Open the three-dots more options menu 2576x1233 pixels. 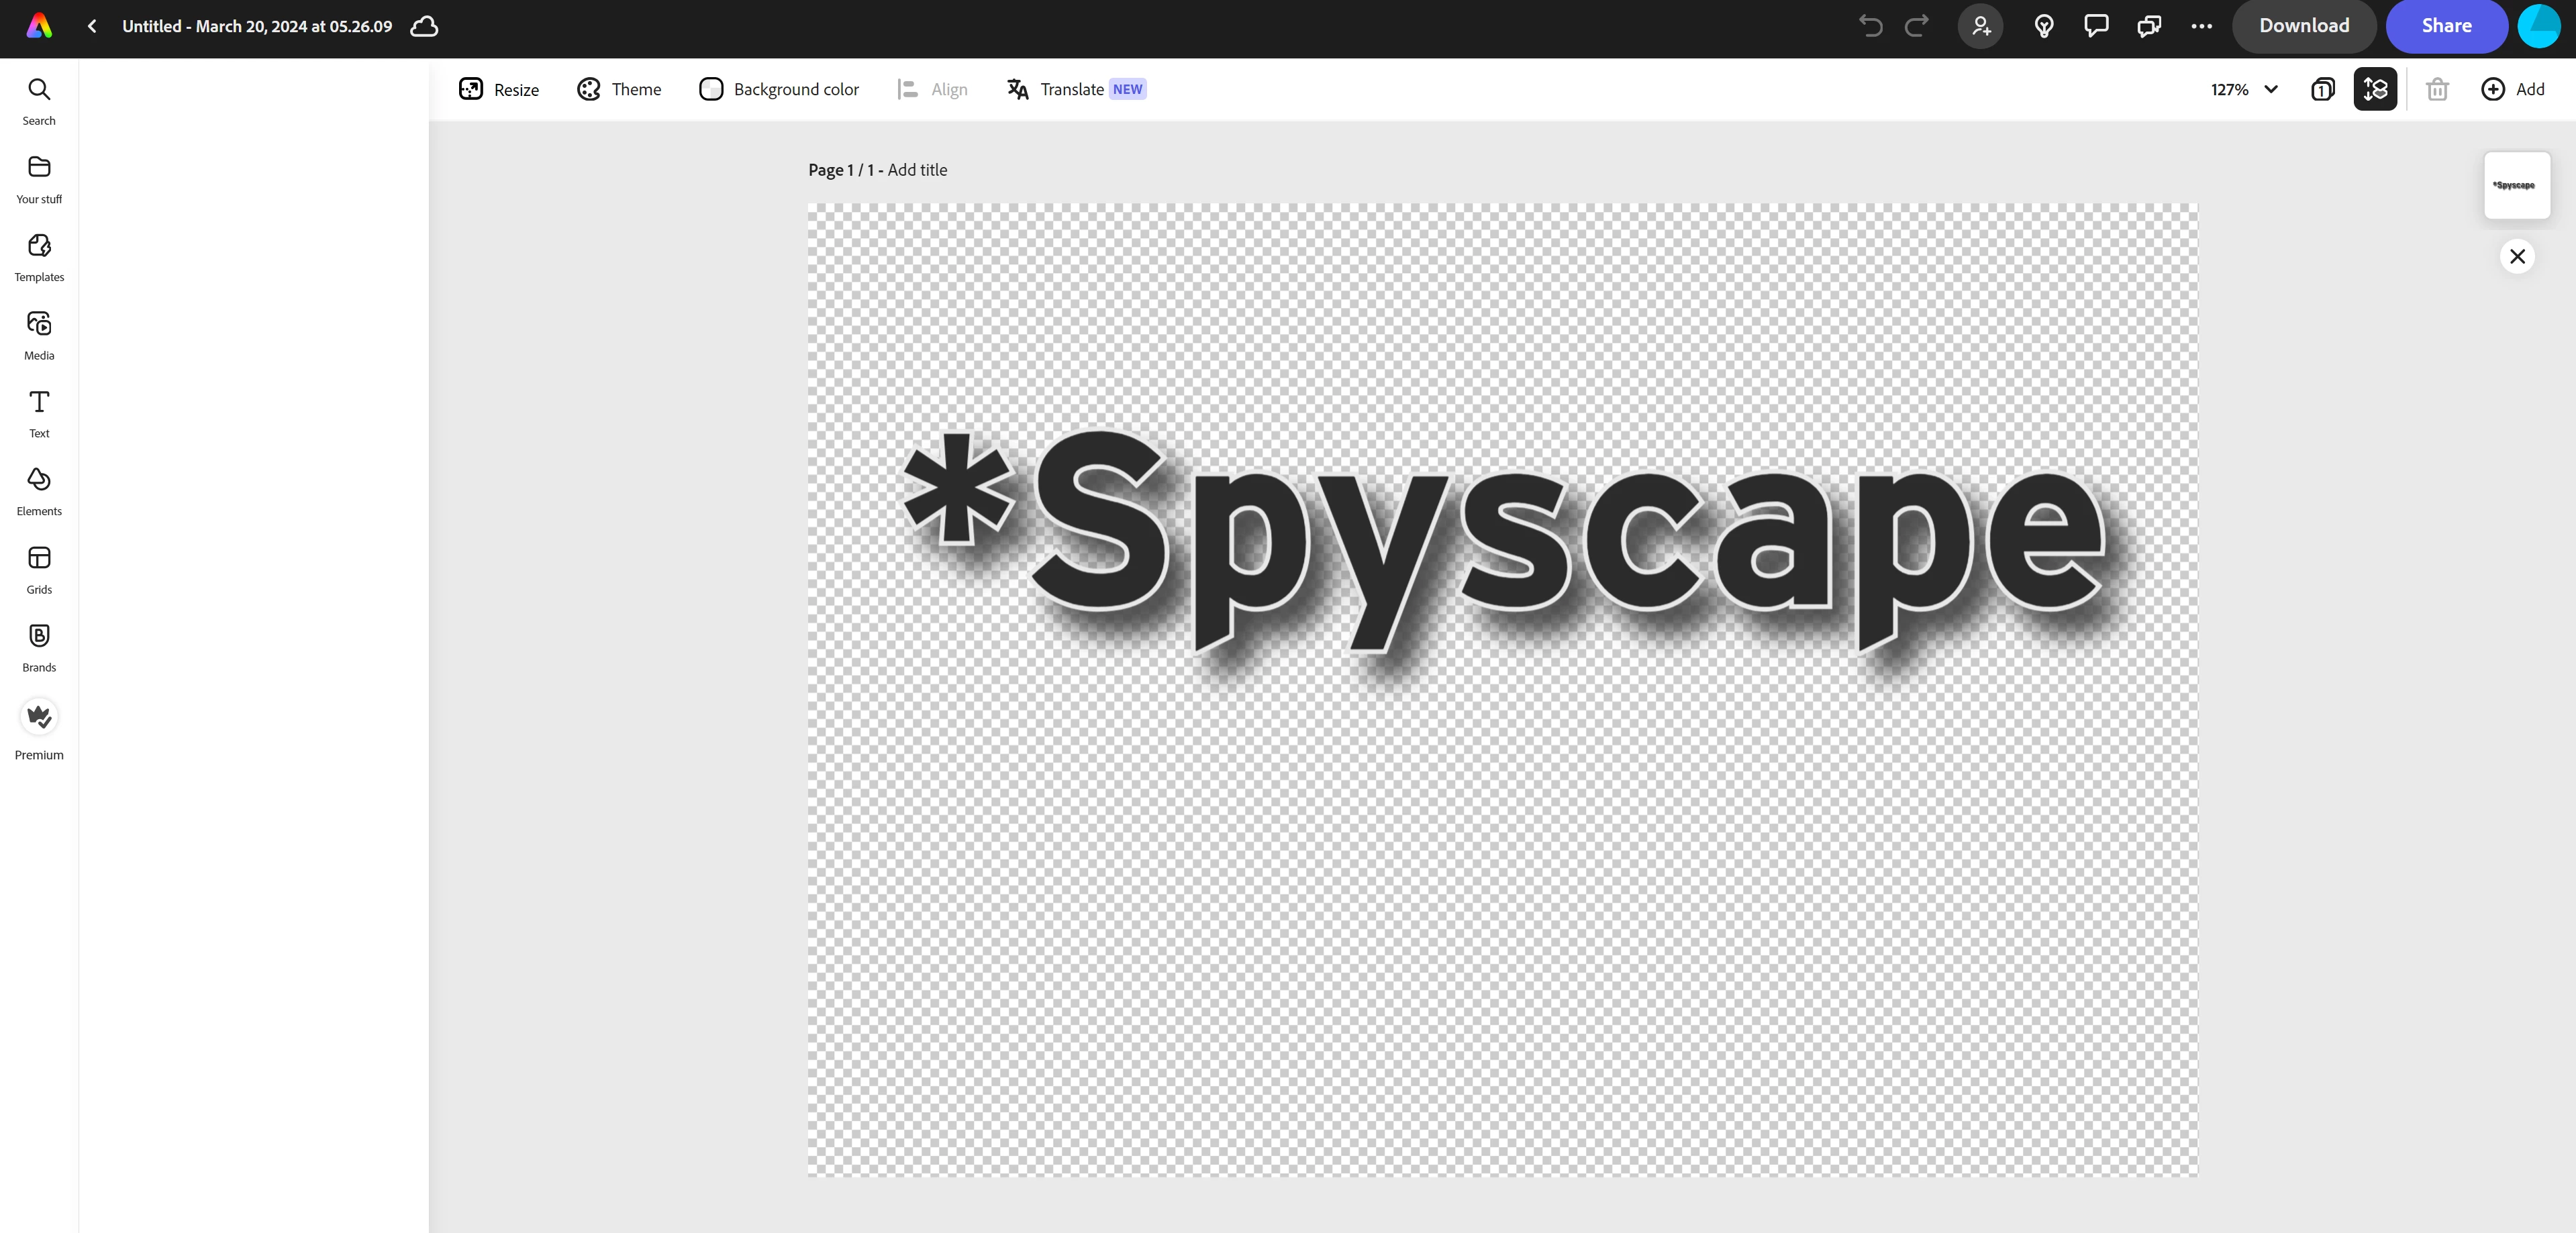click(x=2201, y=26)
